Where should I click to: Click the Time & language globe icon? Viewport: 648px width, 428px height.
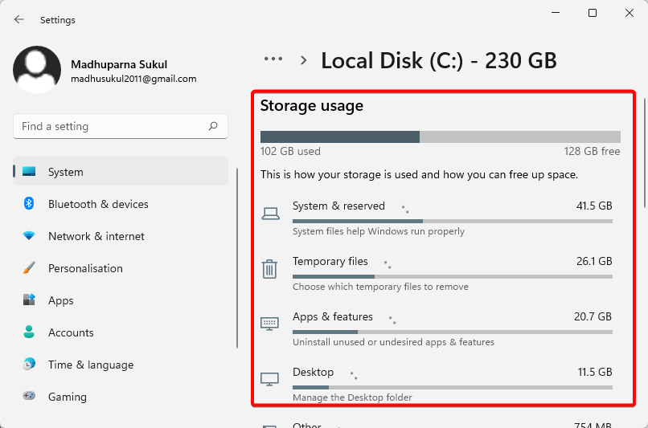[x=29, y=364]
